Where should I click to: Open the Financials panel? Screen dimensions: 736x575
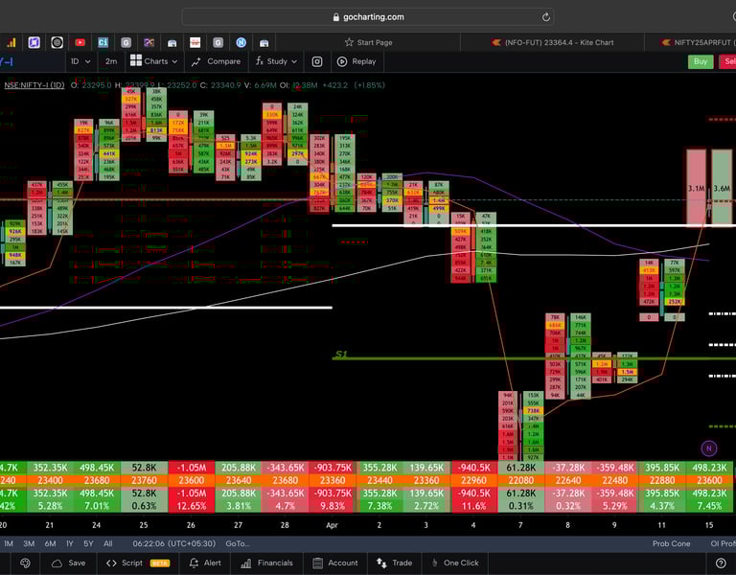266,563
